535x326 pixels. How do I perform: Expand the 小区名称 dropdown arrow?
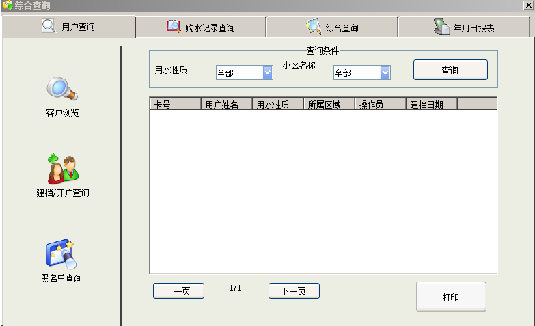pos(385,72)
